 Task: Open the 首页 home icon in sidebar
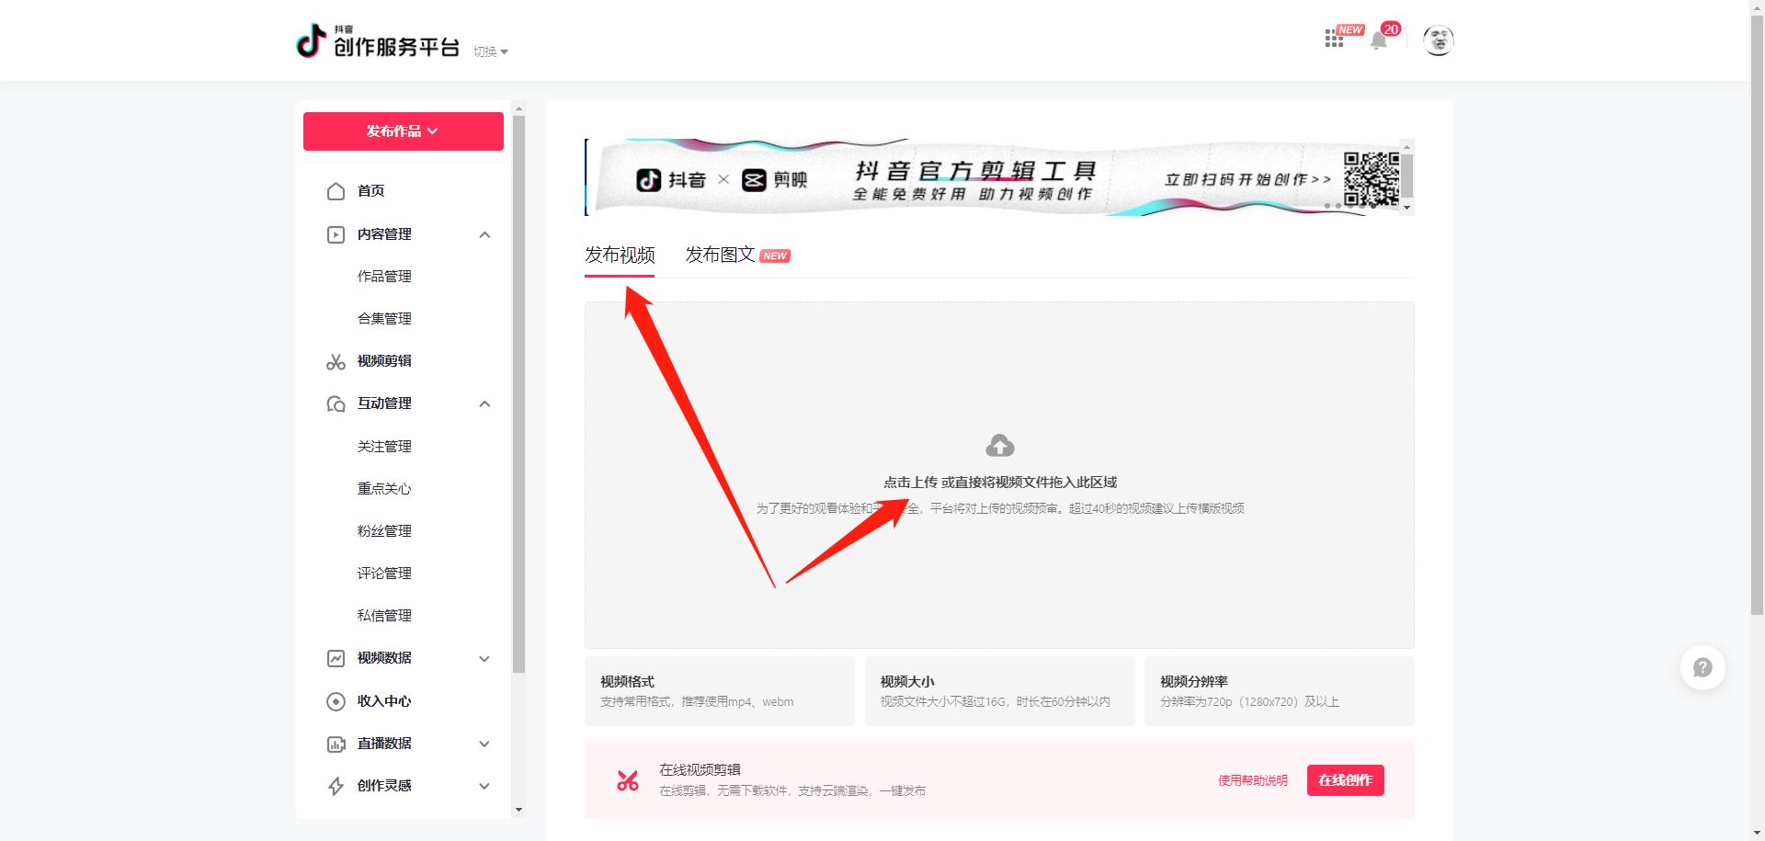point(336,191)
